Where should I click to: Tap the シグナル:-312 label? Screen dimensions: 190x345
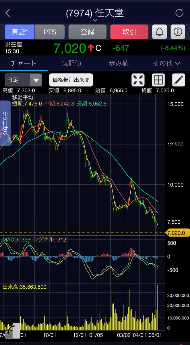coord(49,239)
